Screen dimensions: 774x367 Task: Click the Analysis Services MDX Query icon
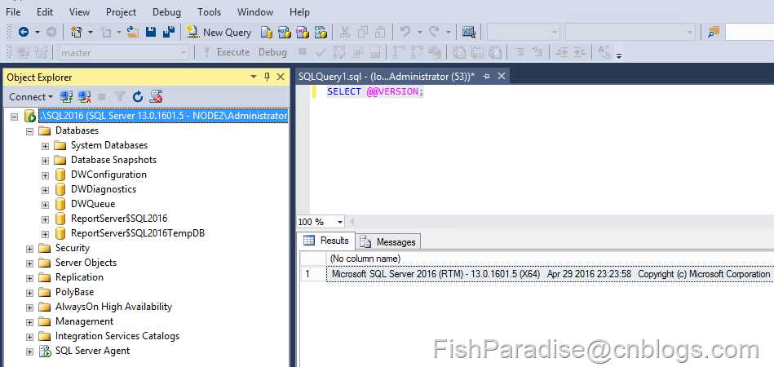(285, 33)
